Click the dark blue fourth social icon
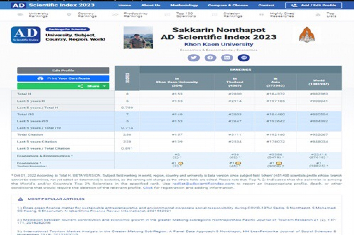 pos(244,58)
